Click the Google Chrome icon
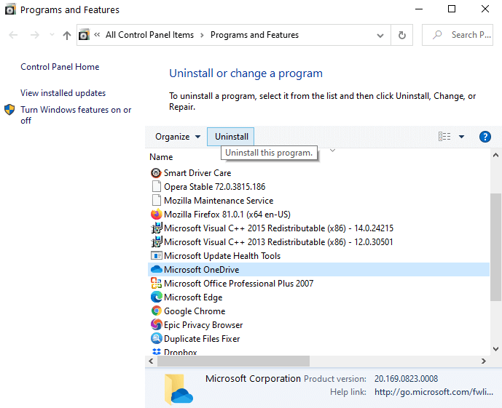502x408 pixels. pyautogui.click(x=156, y=311)
